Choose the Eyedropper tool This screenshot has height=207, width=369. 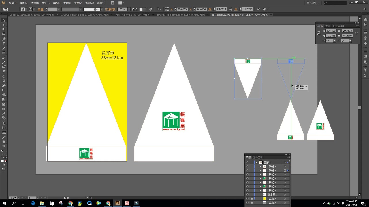coord(4,114)
